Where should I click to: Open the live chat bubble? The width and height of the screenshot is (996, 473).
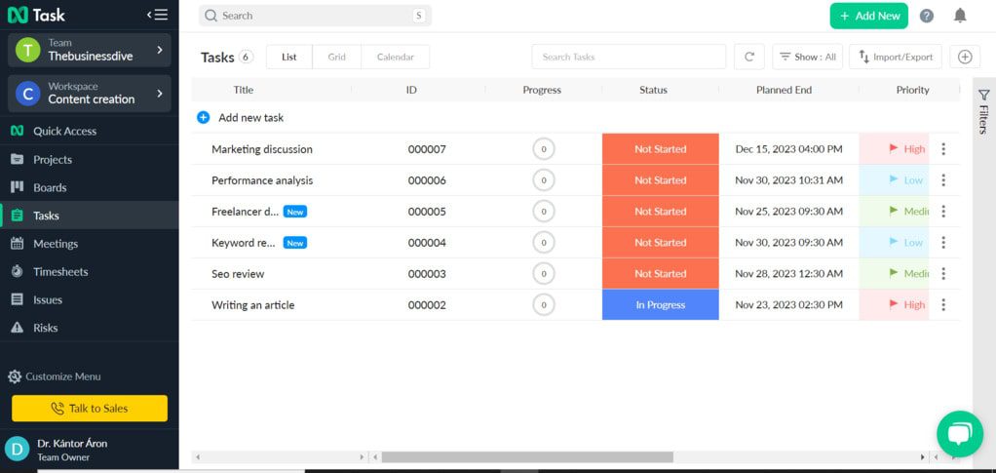[x=960, y=434]
